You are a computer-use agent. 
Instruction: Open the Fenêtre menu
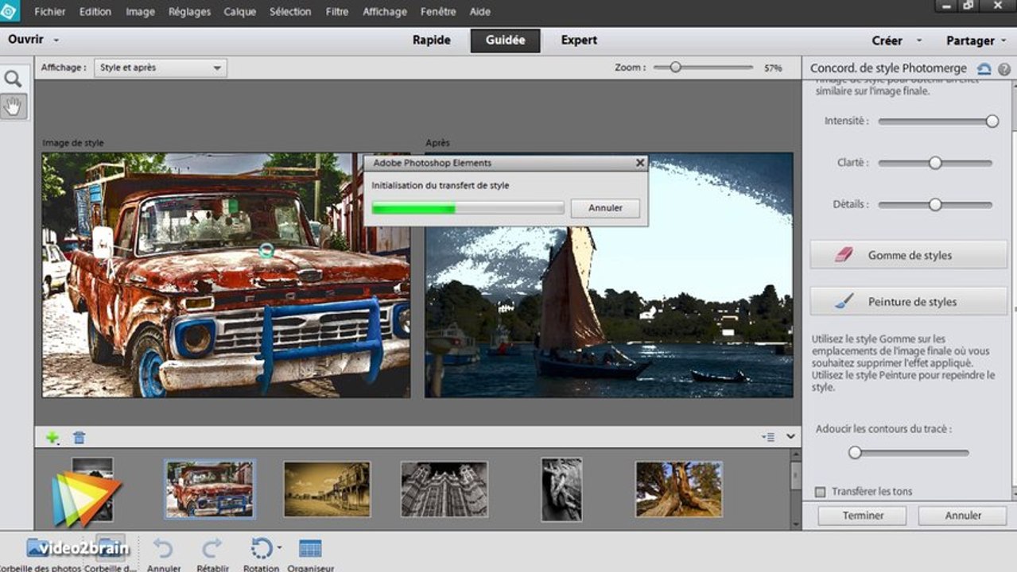(438, 12)
